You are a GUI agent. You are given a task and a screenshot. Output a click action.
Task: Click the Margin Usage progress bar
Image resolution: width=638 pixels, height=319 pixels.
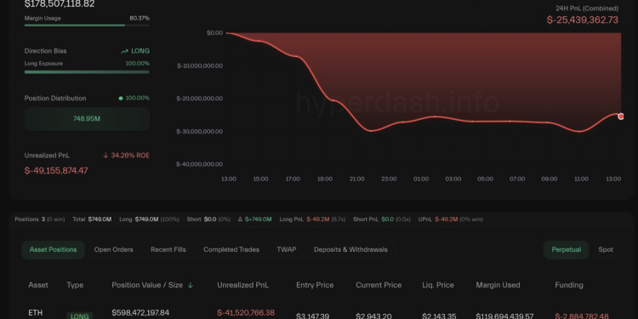click(87, 26)
